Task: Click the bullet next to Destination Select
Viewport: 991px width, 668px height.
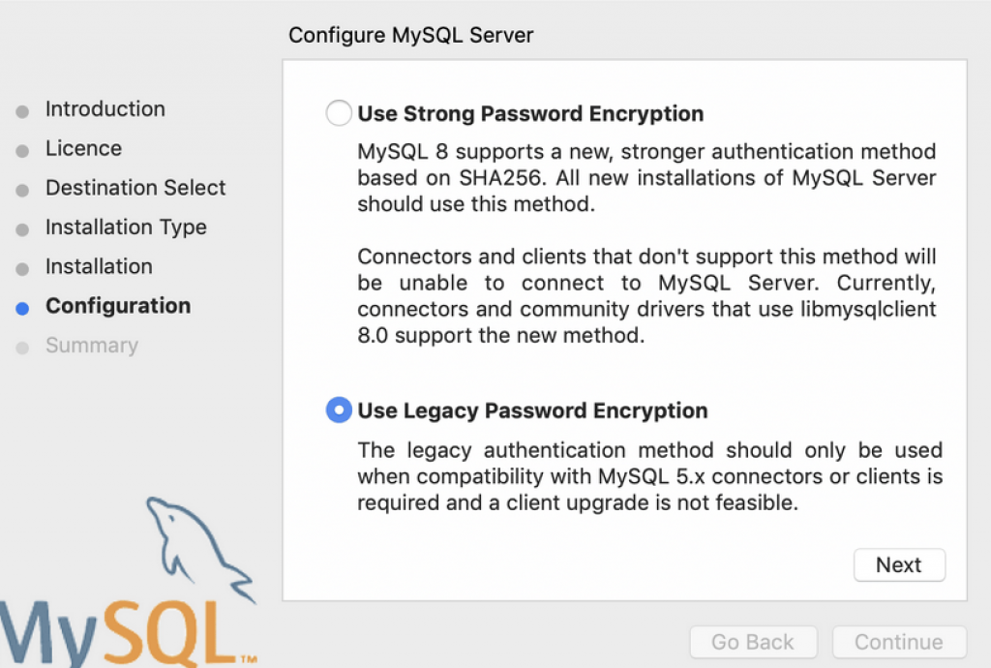Action: click(x=23, y=190)
